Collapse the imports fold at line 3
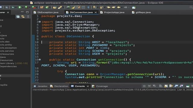This screenshot has width=193, height=108. coord(40,22)
